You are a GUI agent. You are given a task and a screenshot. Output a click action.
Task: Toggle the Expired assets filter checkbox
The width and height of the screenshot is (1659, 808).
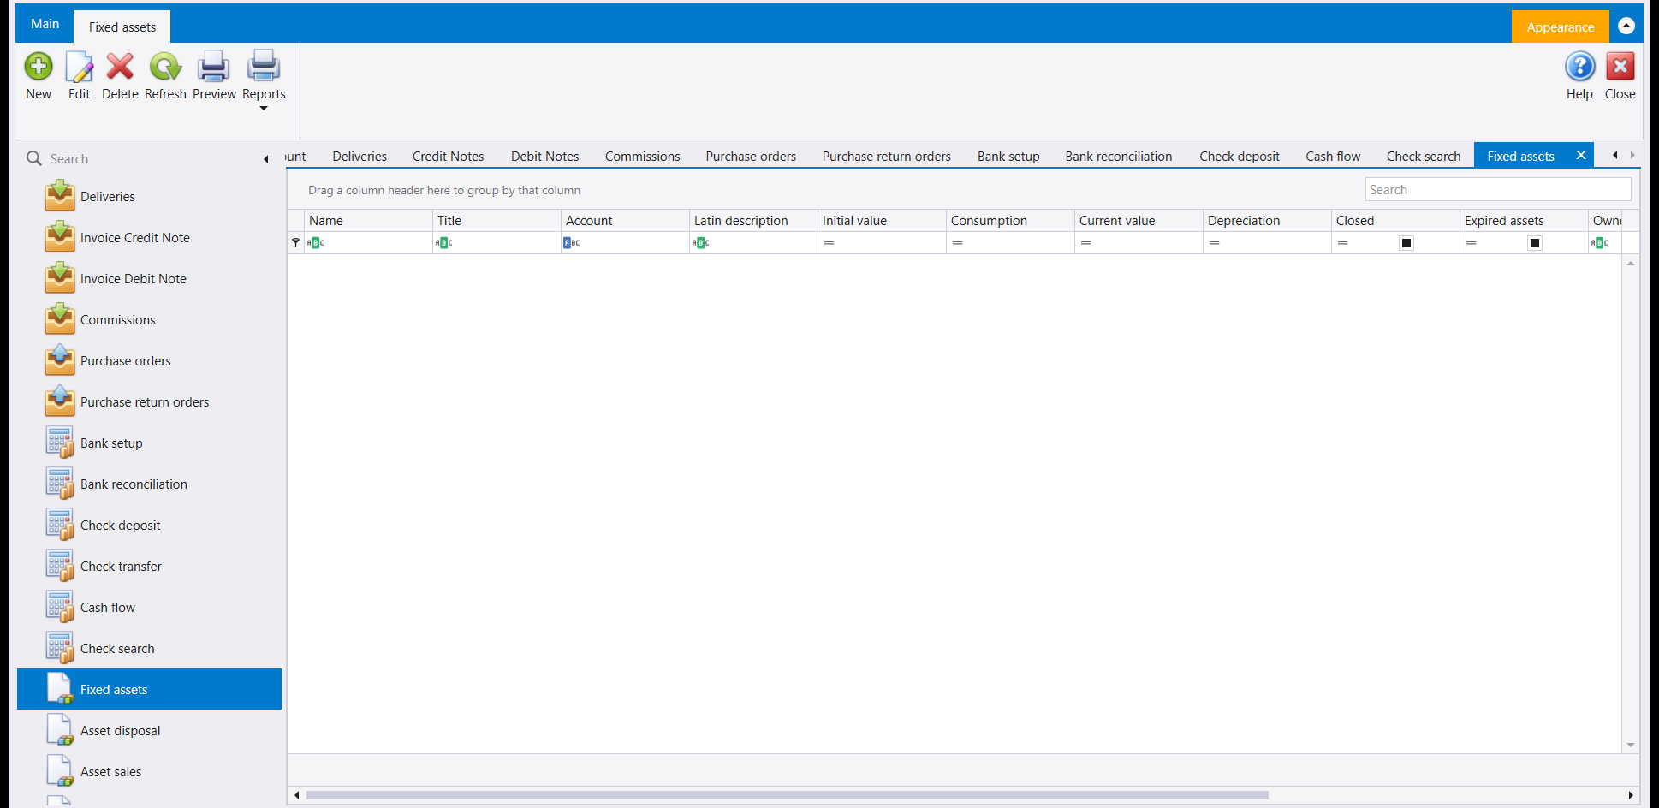pos(1535,243)
